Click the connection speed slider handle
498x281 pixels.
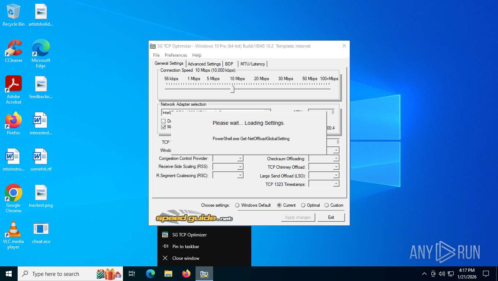pyautogui.click(x=232, y=89)
